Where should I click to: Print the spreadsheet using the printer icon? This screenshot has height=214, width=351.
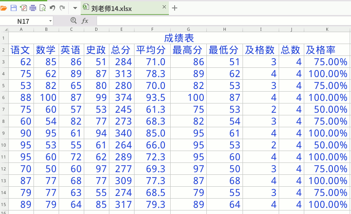pyautogui.click(x=33, y=8)
